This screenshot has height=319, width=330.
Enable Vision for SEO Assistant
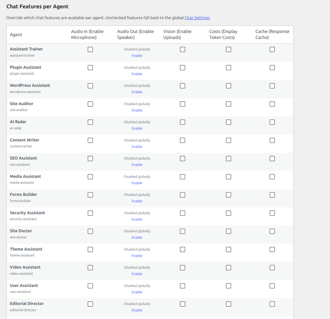(182, 159)
